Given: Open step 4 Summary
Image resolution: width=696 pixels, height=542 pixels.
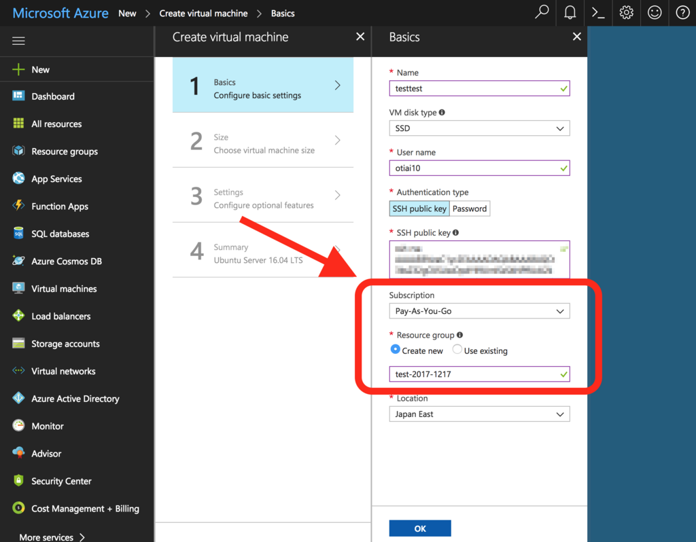Looking at the screenshot, I should pyautogui.click(x=263, y=251).
